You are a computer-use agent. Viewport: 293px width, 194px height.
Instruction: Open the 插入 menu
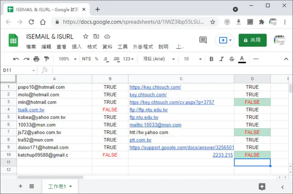[x=77, y=47]
